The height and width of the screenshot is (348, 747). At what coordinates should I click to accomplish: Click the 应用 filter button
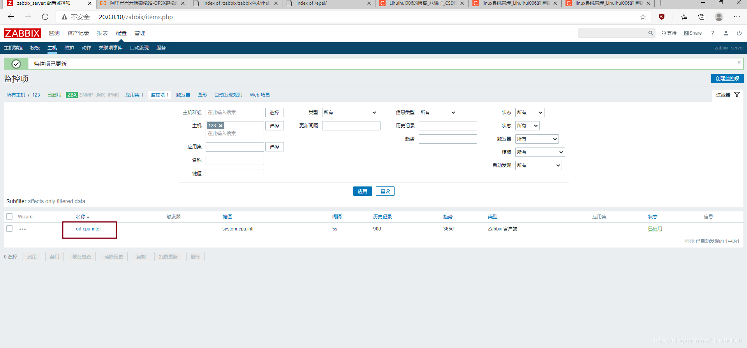[363, 192]
